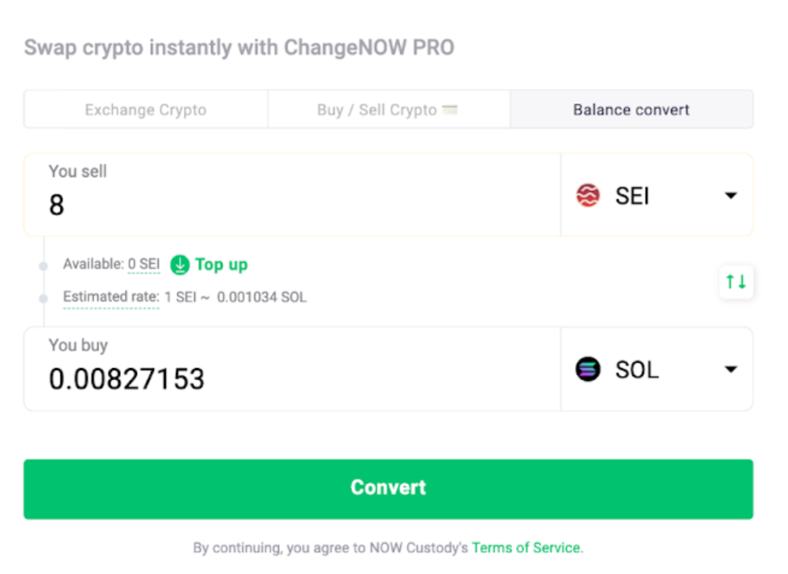Switch to the Exchange Crypto tab
This screenshot has height=574, width=788.
(x=145, y=109)
